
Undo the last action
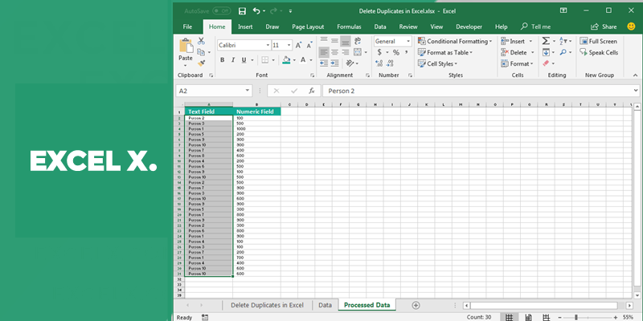[256, 11]
